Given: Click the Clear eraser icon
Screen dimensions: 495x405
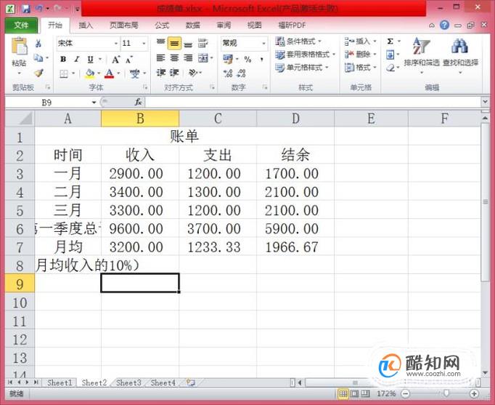Looking at the screenshot, I should [390, 68].
